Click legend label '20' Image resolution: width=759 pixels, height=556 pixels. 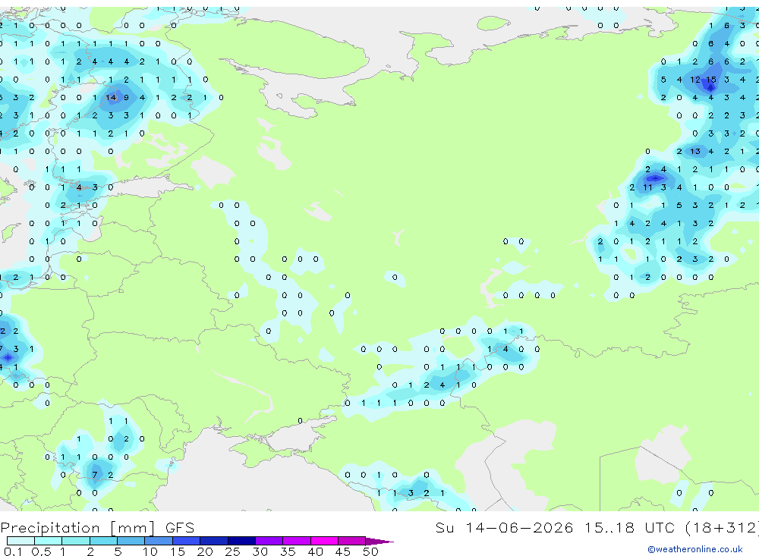click(205, 551)
